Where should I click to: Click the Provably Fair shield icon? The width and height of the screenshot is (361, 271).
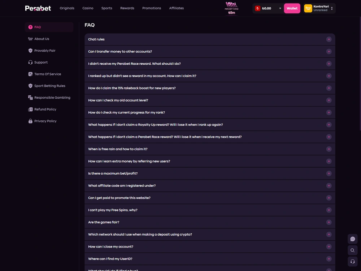tap(30, 51)
